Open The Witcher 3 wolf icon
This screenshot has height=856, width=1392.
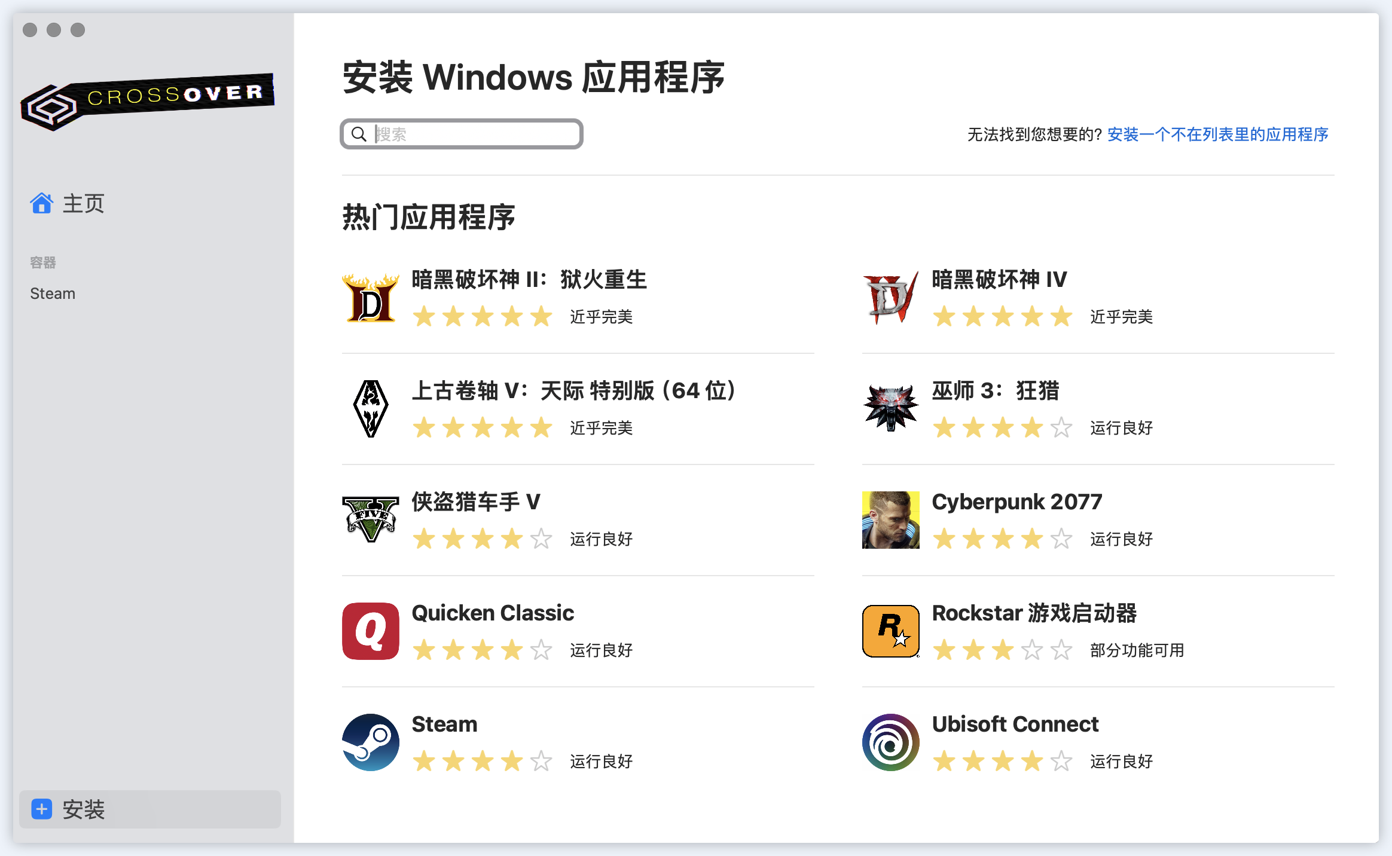coord(890,409)
